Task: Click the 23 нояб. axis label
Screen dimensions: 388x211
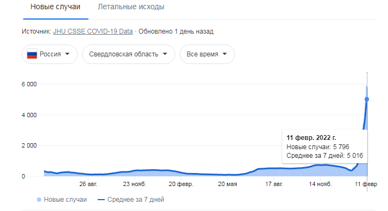Action: coord(135,184)
